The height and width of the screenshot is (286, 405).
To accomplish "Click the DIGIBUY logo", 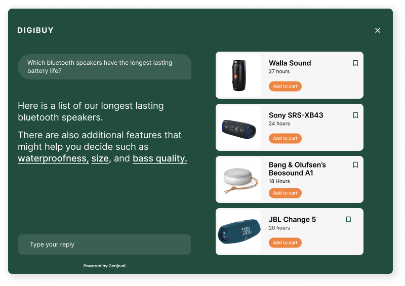I will point(35,30).
